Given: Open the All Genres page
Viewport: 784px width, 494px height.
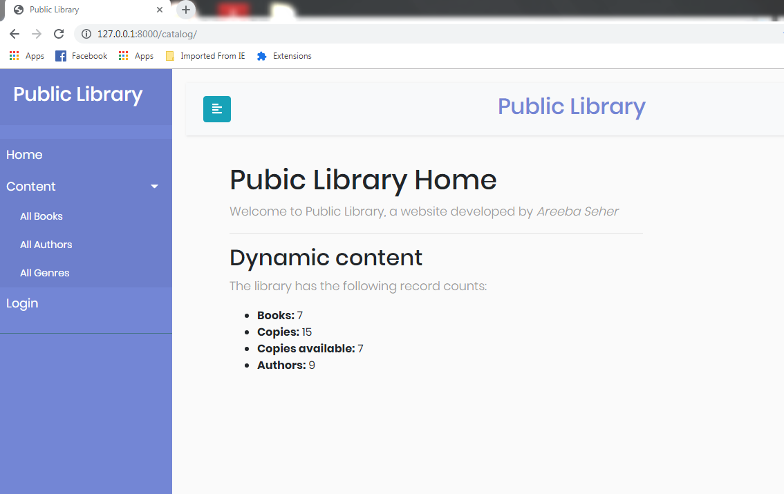Looking at the screenshot, I should click(44, 272).
